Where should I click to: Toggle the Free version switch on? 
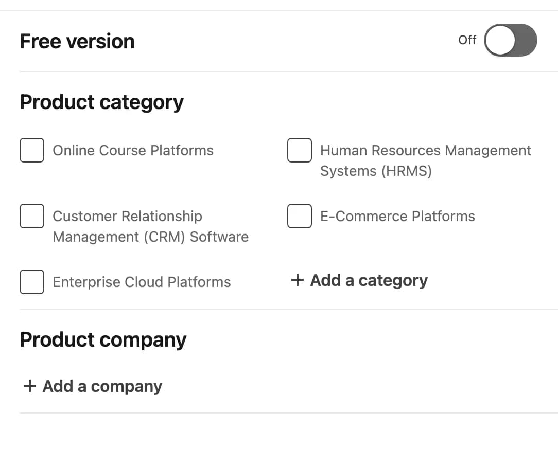510,40
